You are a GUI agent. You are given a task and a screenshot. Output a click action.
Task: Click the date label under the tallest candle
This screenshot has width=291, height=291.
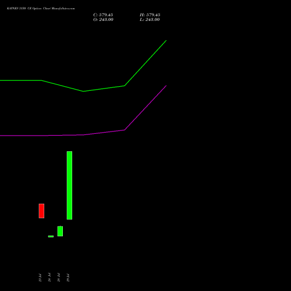coord(68,278)
